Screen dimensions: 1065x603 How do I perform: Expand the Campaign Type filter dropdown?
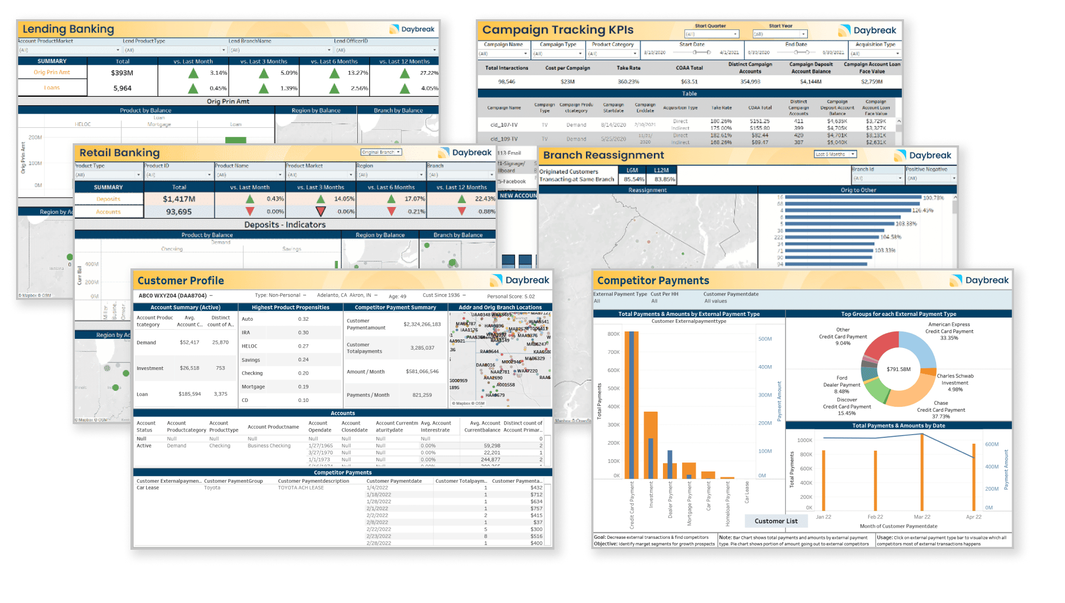(x=558, y=53)
